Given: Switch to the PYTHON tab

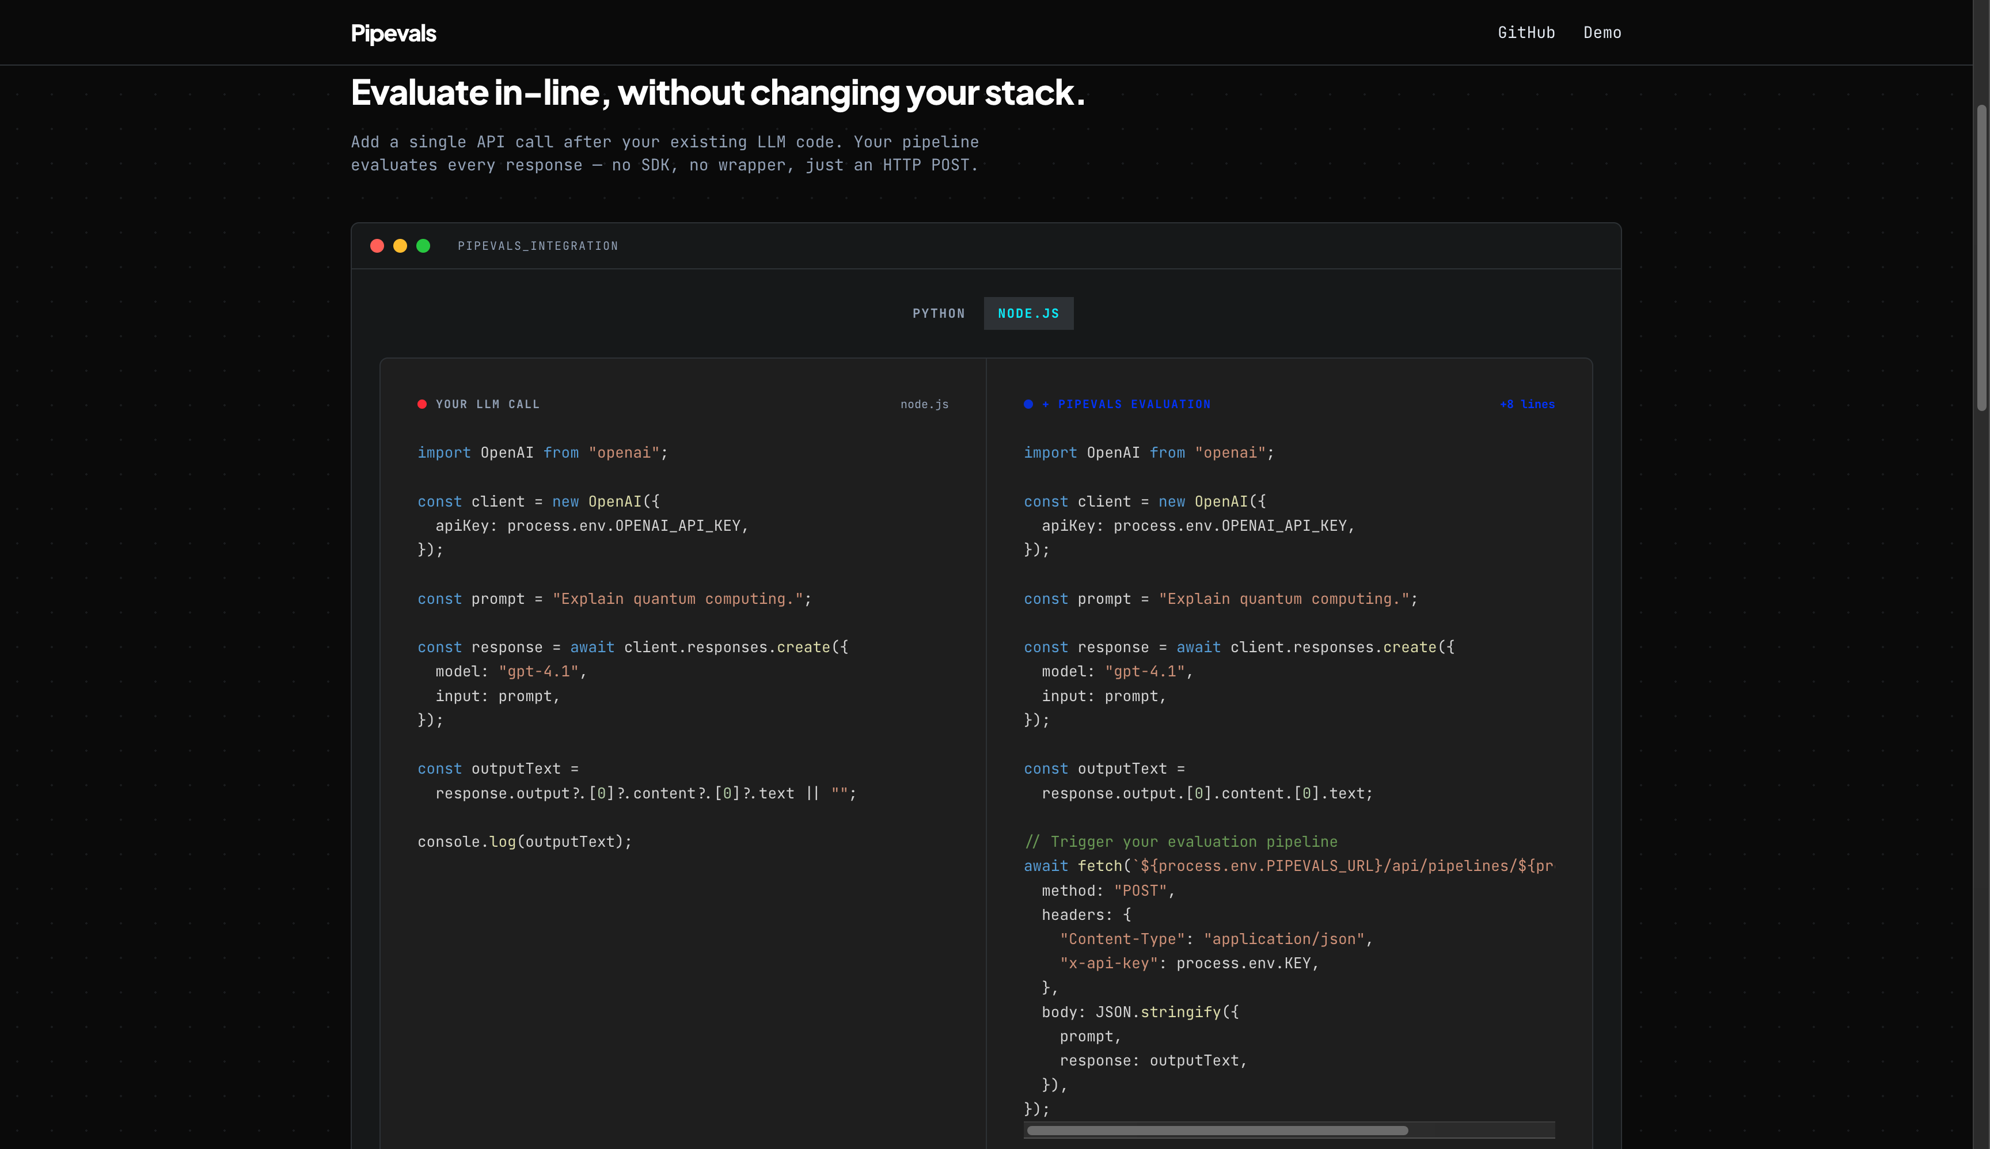Looking at the screenshot, I should pyautogui.click(x=939, y=313).
